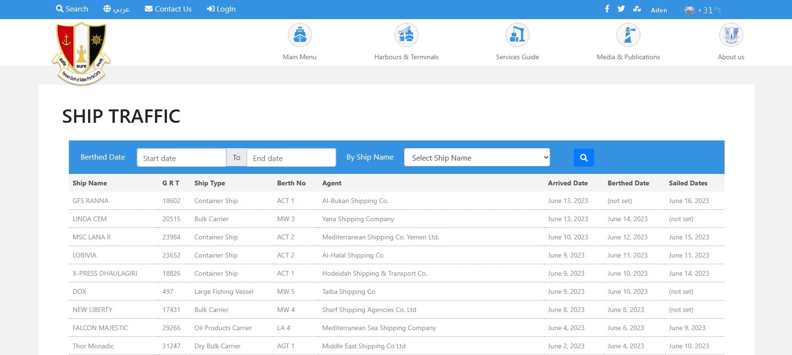Open the StumbleUpon social icon
This screenshot has height=355, width=792.
click(637, 9)
